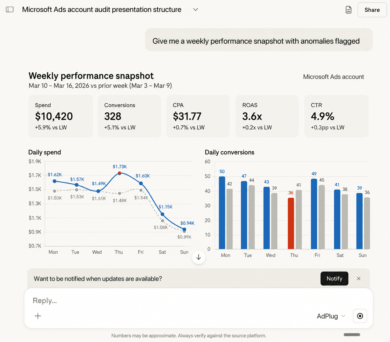Image resolution: width=390 pixels, height=342 pixels.
Task: Click the Sunday gray bar labeled 36
Action: click(367, 223)
